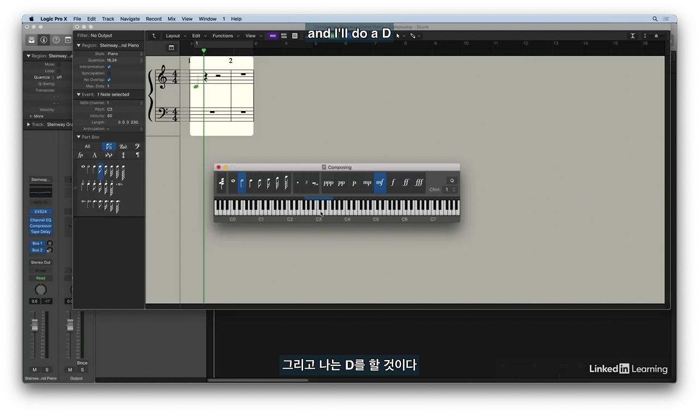
Task: Open the Navigate menu
Action: coord(130,19)
